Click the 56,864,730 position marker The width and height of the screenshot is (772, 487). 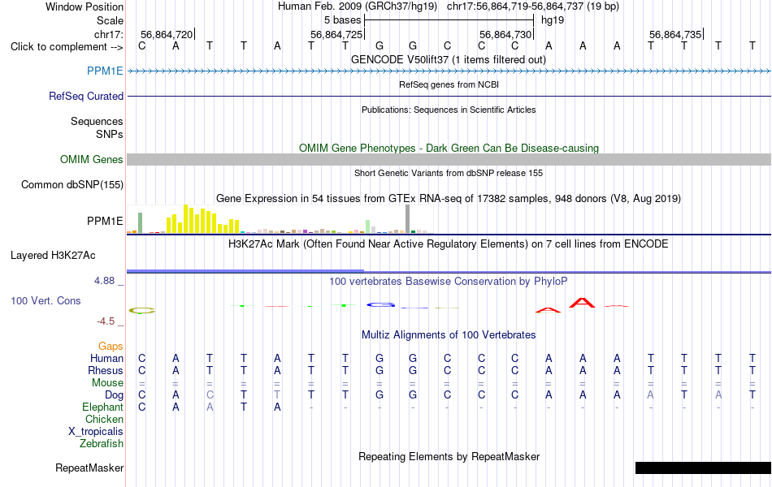506,34
